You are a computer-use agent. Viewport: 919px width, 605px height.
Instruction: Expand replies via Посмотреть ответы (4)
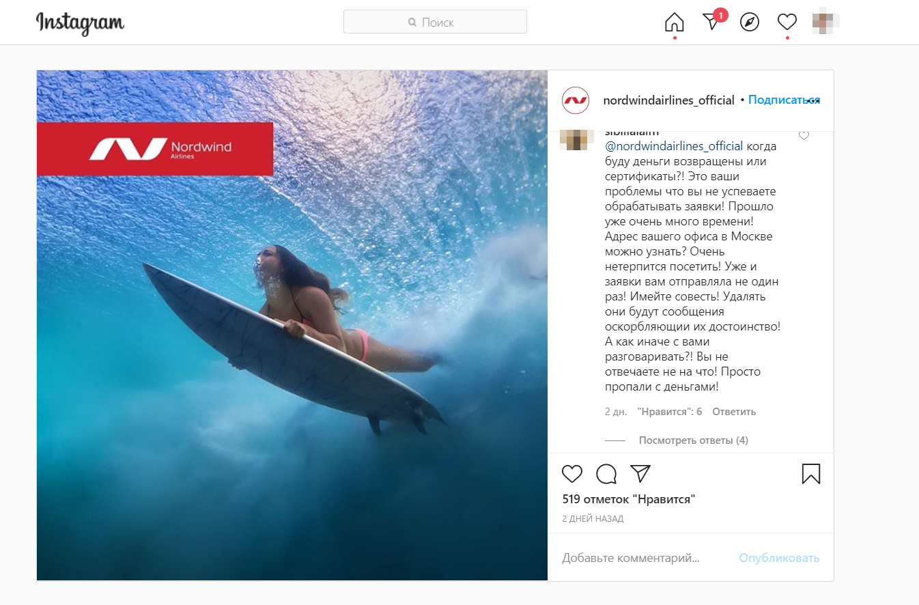point(694,440)
